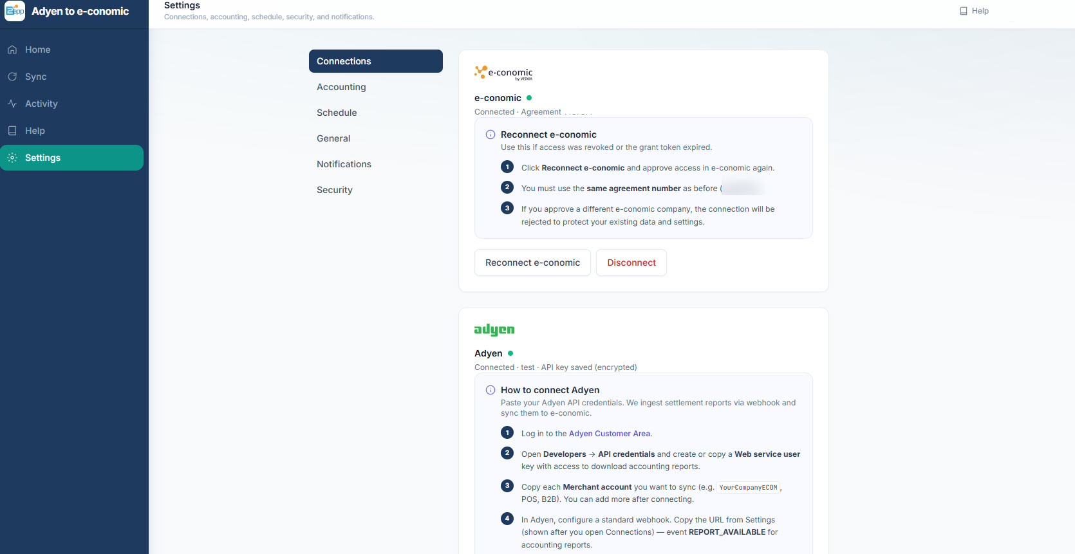Click the REPORT_AVAILABLE event text
The width and height of the screenshot is (1075, 554).
tap(727, 532)
